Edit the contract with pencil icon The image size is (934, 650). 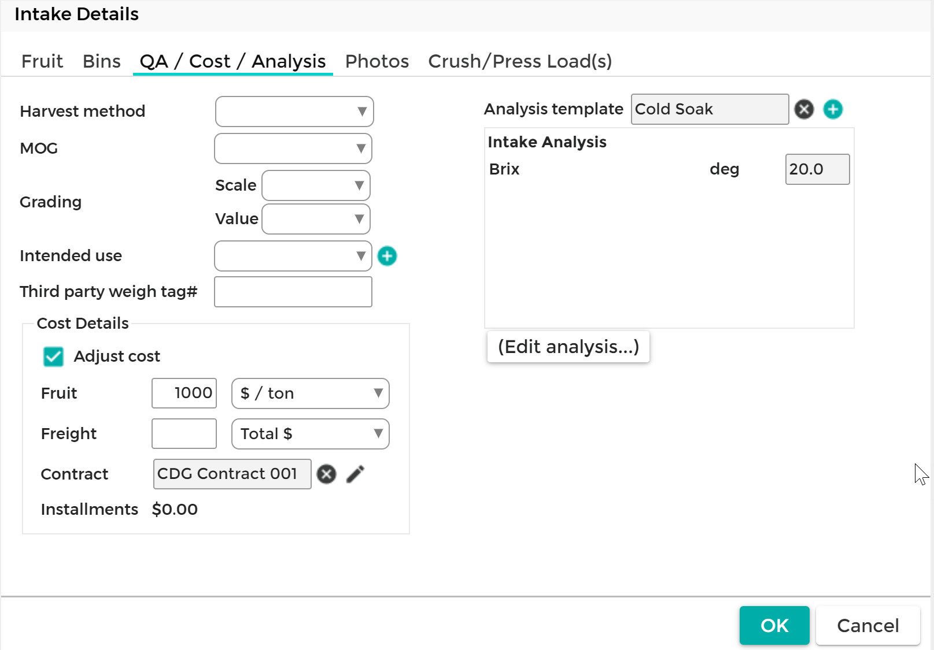(x=356, y=474)
